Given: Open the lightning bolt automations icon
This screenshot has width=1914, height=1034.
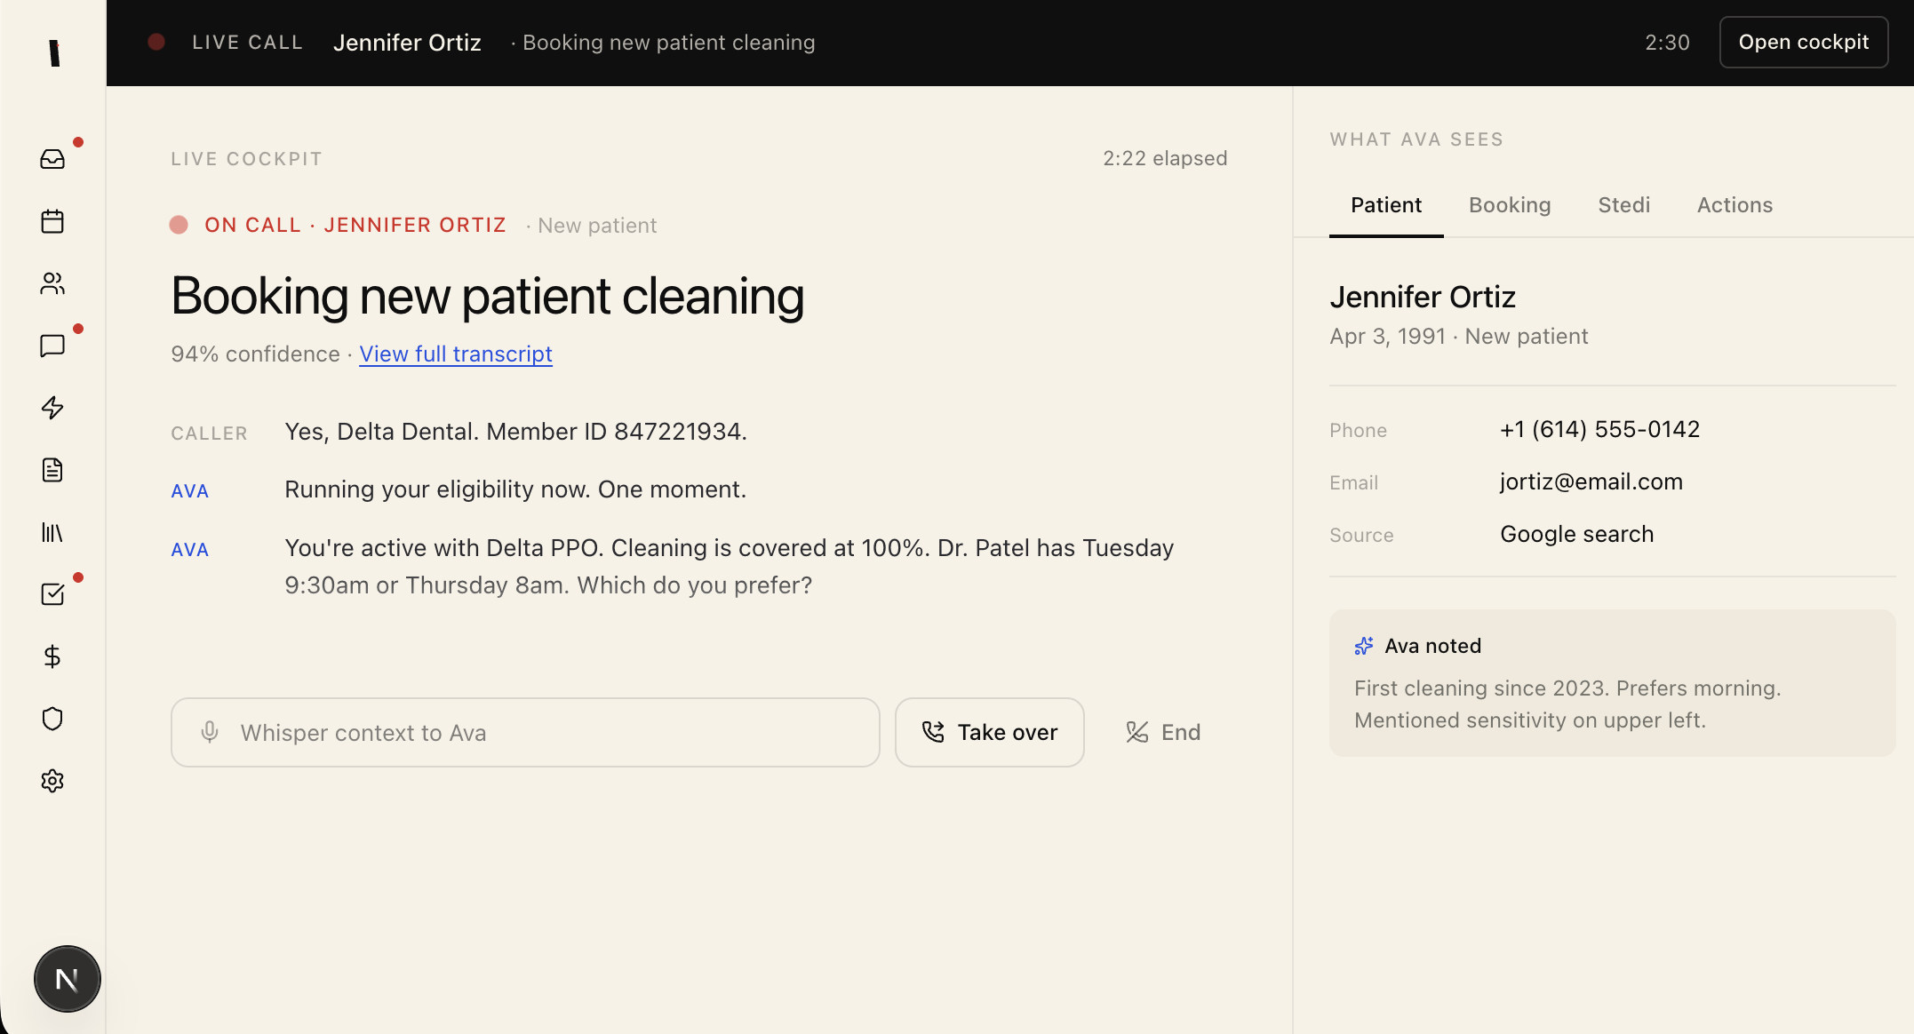Looking at the screenshot, I should point(52,408).
